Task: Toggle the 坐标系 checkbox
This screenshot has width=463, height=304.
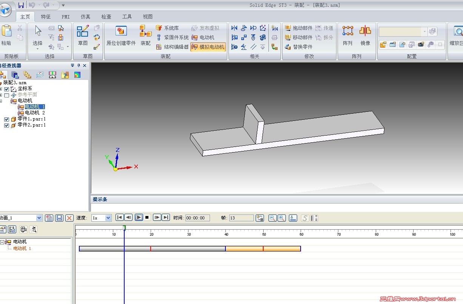Action: [x=6, y=89]
